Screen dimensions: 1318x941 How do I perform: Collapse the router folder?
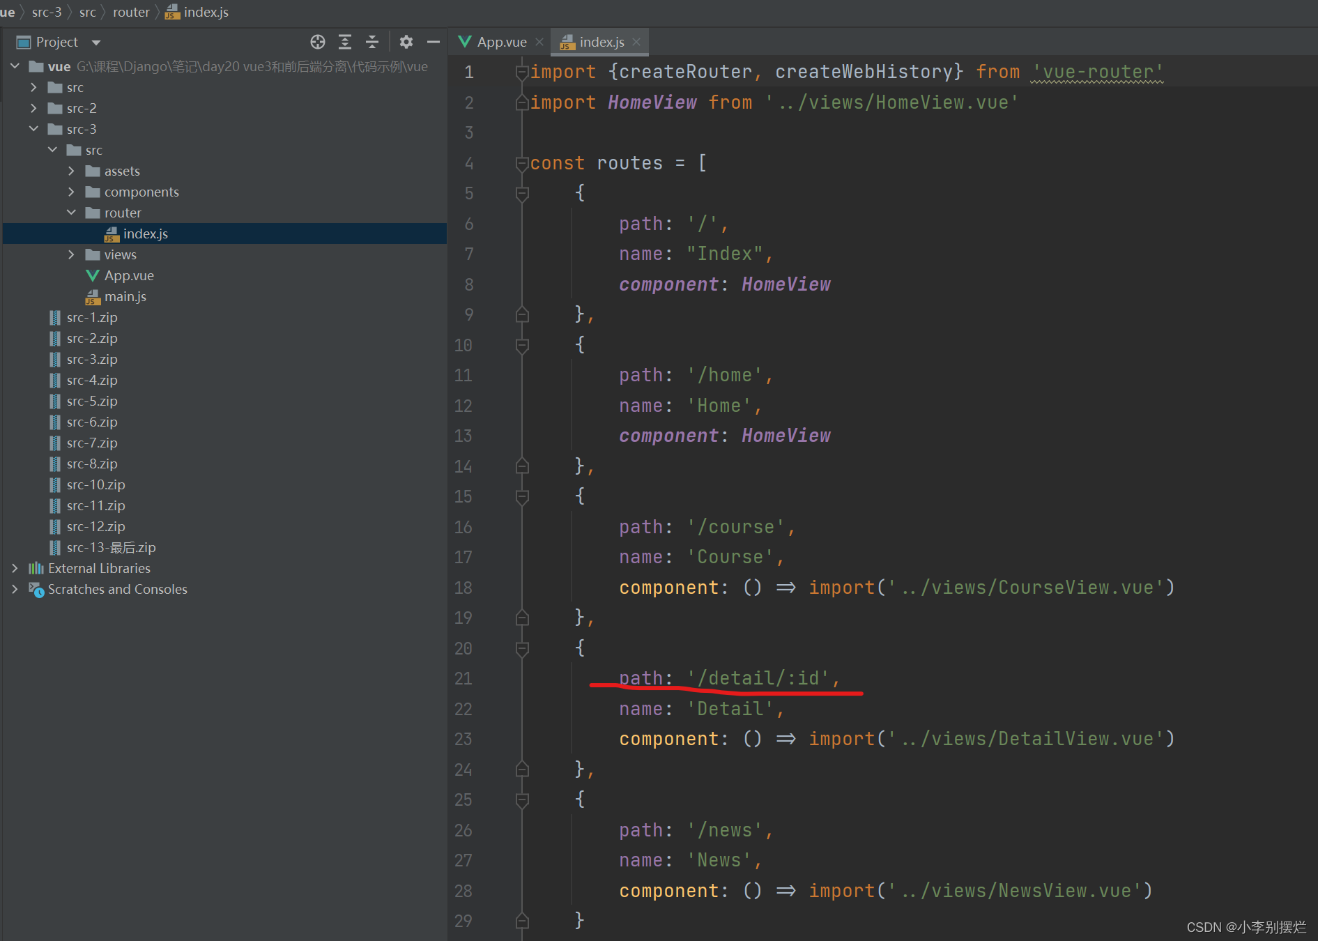click(x=71, y=213)
